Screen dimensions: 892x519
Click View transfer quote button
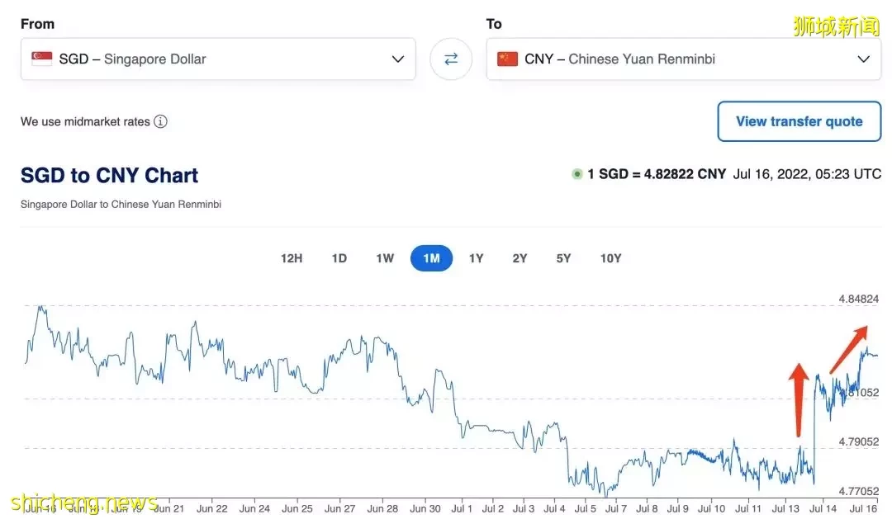799,122
